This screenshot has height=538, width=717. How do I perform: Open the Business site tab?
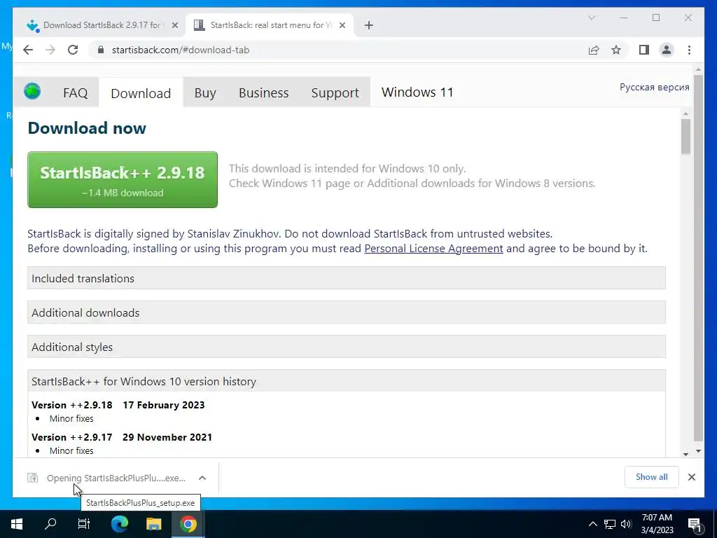(263, 93)
